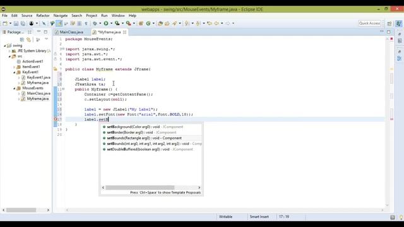Image resolution: width=404 pixels, height=227 pixels.
Task: Click Collapse All in Package Explorer
Action: click(22, 40)
